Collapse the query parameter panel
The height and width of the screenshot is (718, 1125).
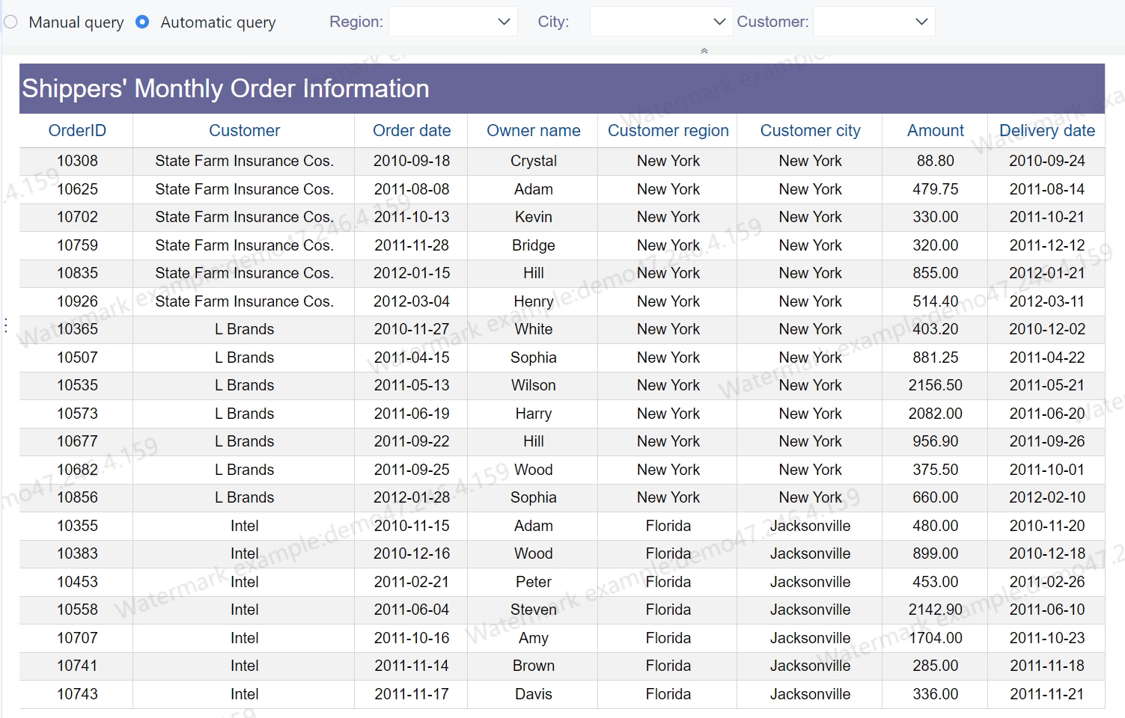(704, 51)
